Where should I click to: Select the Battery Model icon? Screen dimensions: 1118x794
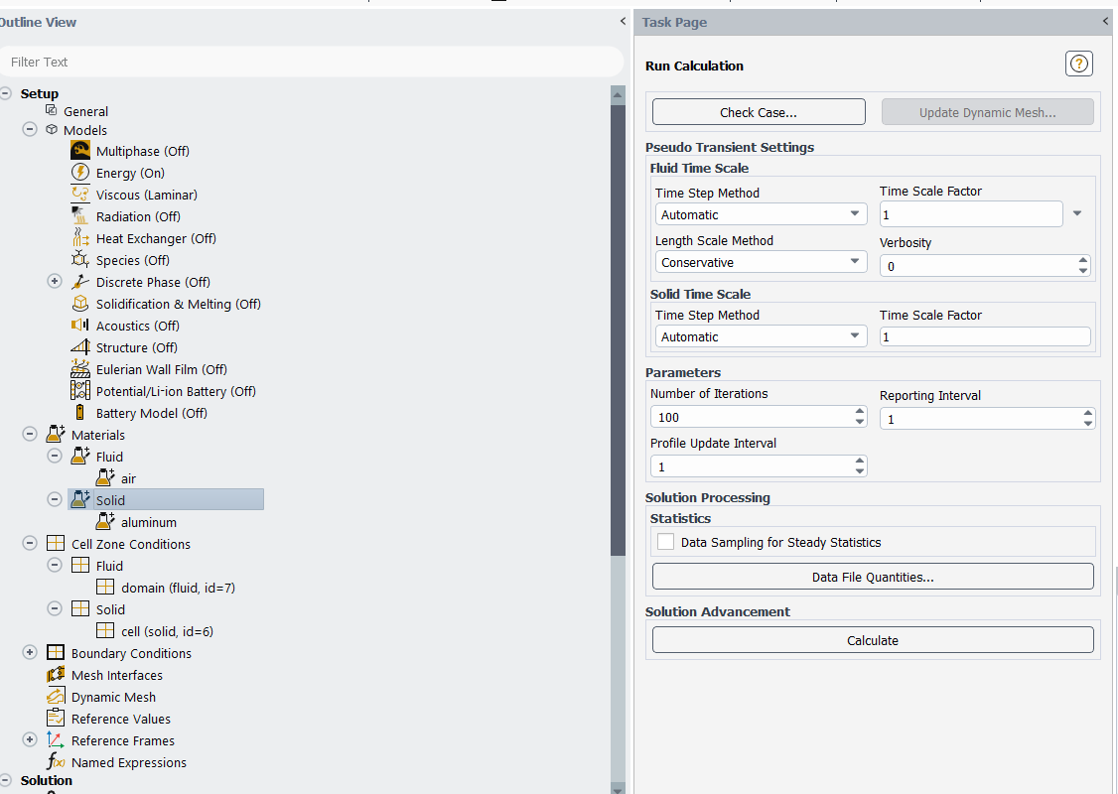click(79, 413)
